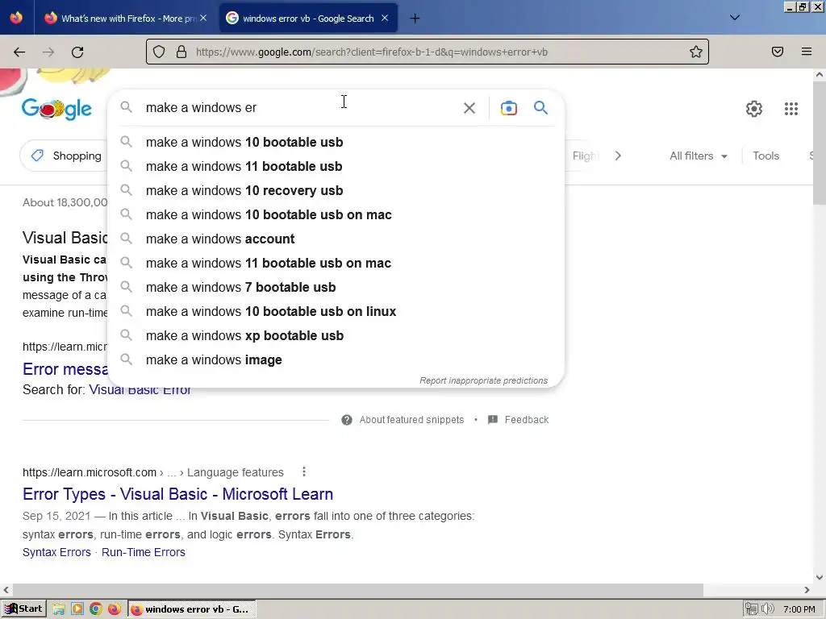
Task: Expand All filters dropdown
Action: pos(698,156)
